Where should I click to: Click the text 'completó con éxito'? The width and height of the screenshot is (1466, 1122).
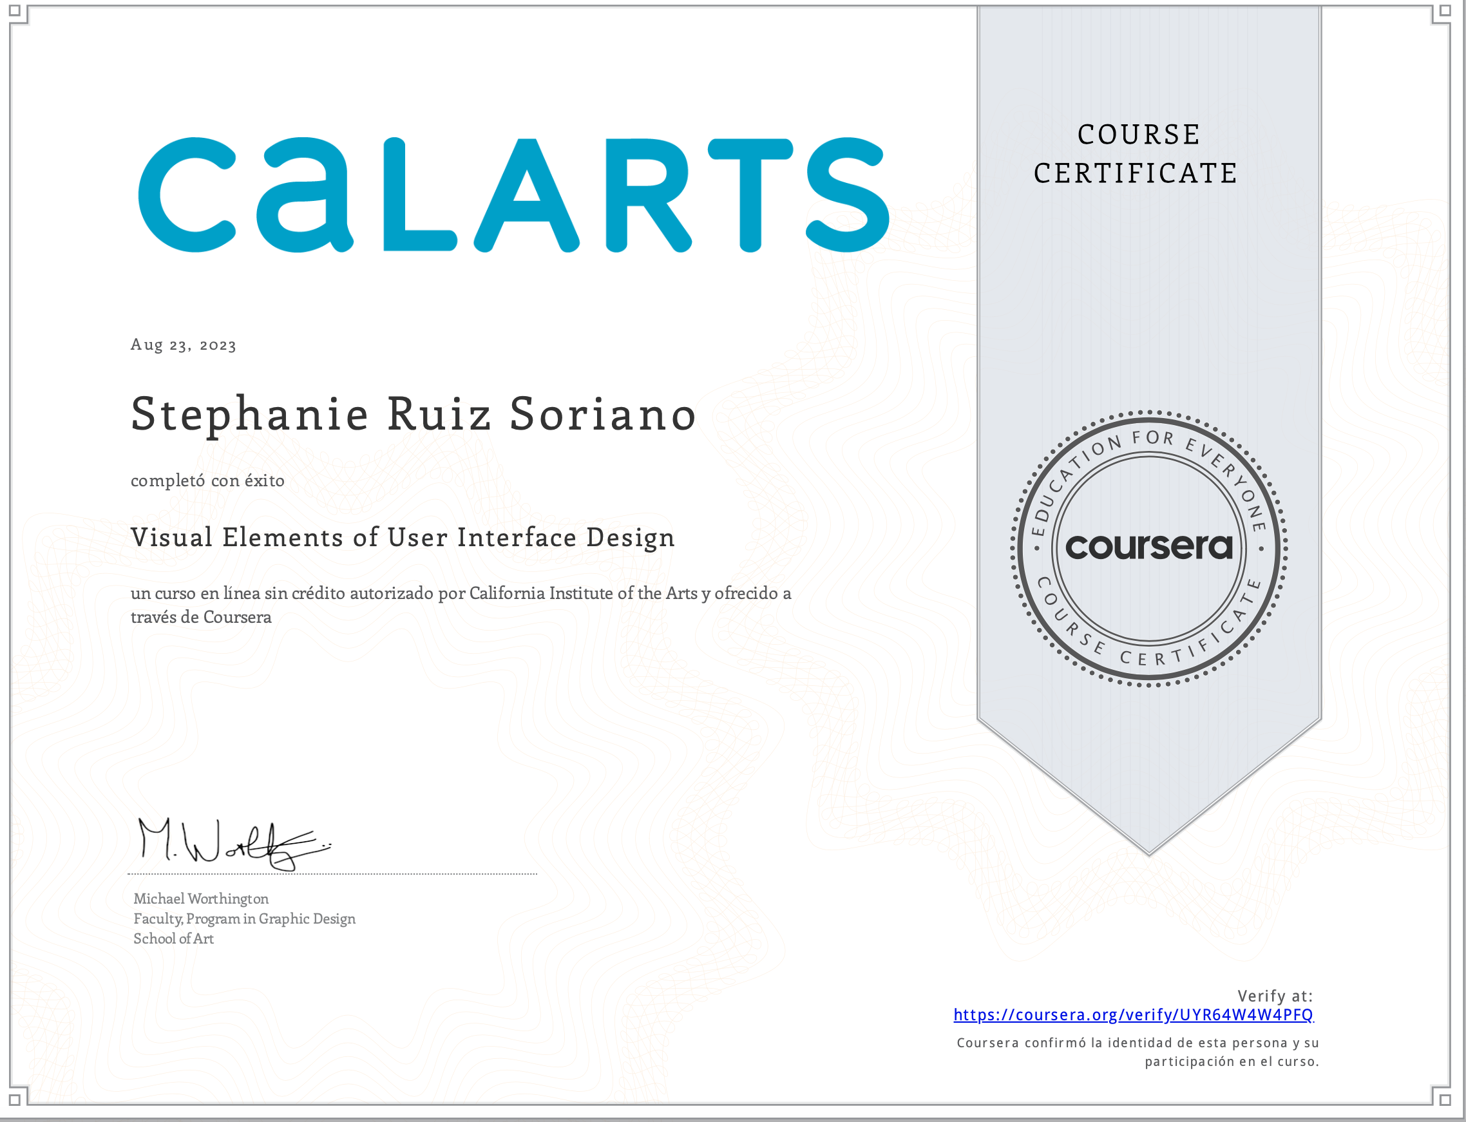click(207, 480)
